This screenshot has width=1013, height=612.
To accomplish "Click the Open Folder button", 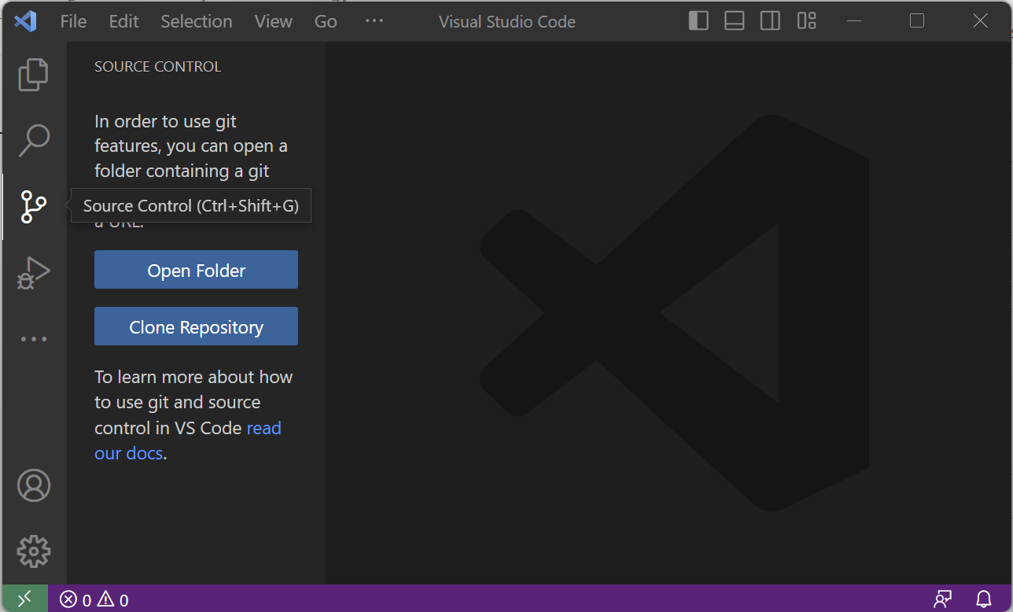I will pos(196,270).
